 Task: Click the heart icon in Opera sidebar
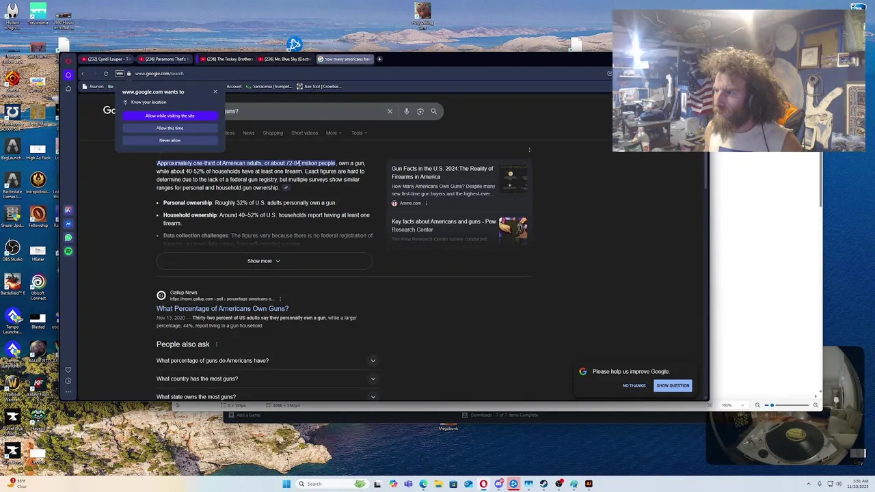point(68,370)
